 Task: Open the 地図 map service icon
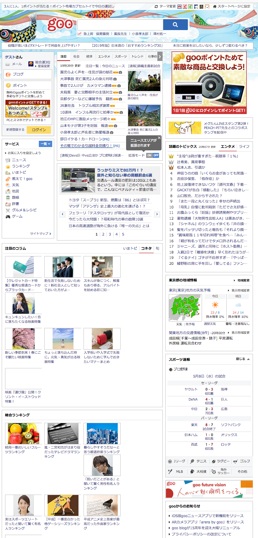pos(8,191)
